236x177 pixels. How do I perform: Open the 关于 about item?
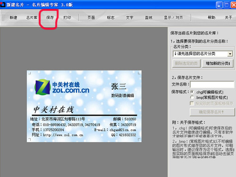point(228,17)
